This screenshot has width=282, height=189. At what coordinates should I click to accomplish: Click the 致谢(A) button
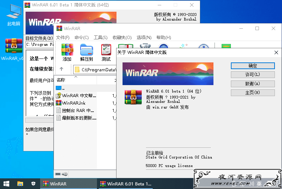[x=253, y=84]
